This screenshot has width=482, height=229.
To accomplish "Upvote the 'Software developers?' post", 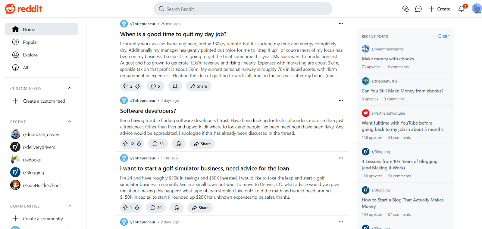I will [126, 143].
